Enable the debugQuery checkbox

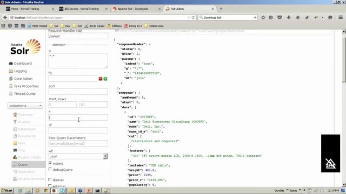click(x=50, y=169)
